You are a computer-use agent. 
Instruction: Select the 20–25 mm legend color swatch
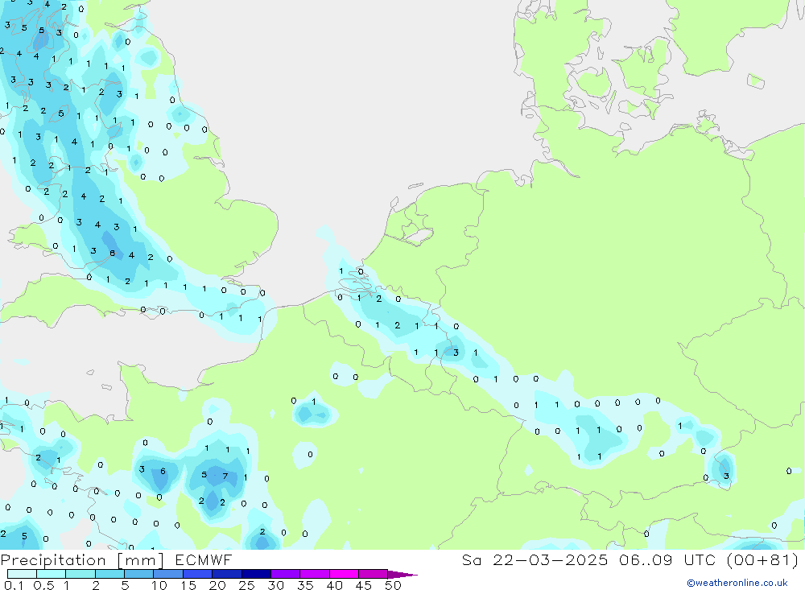[227, 574]
